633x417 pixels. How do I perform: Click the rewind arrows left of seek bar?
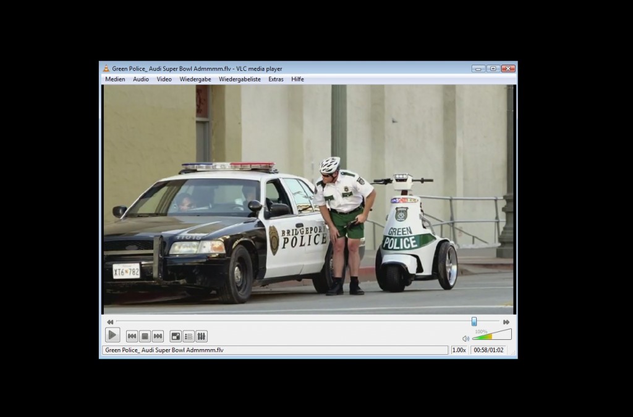pyautogui.click(x=110, y=322)
